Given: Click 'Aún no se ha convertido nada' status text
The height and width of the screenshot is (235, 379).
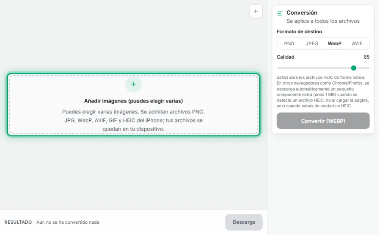Looking at the screenshot, I should [68, 222].
